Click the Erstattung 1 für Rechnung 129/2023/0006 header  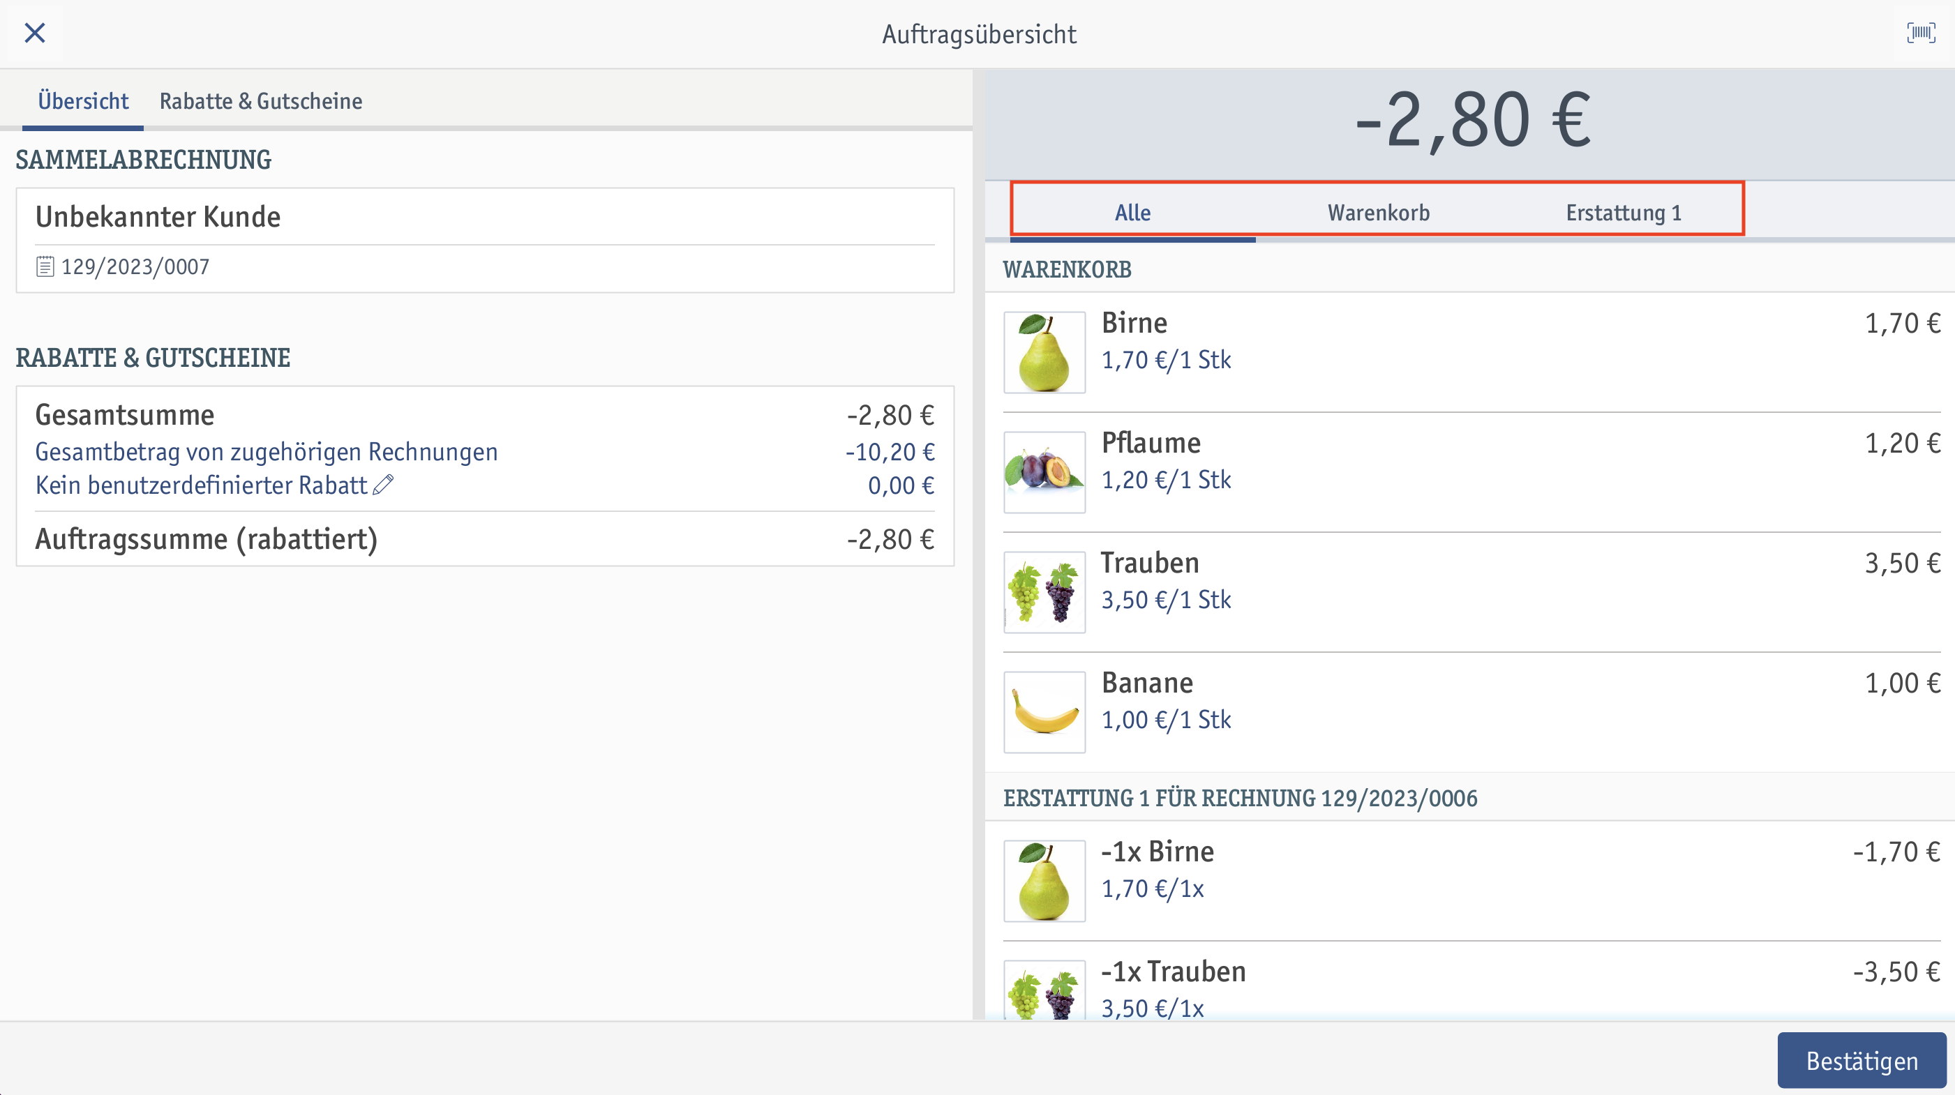(1240, 799)
